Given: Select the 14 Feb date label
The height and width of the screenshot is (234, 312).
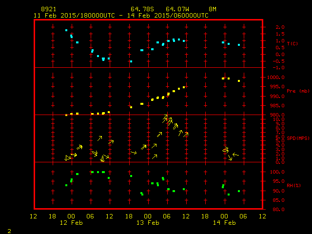Looking at the screenshot, I should [x=224, y=223].
